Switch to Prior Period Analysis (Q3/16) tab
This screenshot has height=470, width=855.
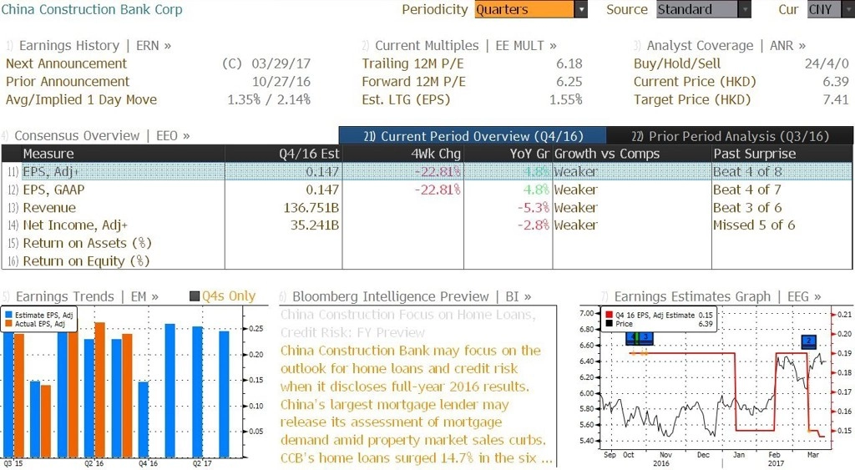point(730,136)
